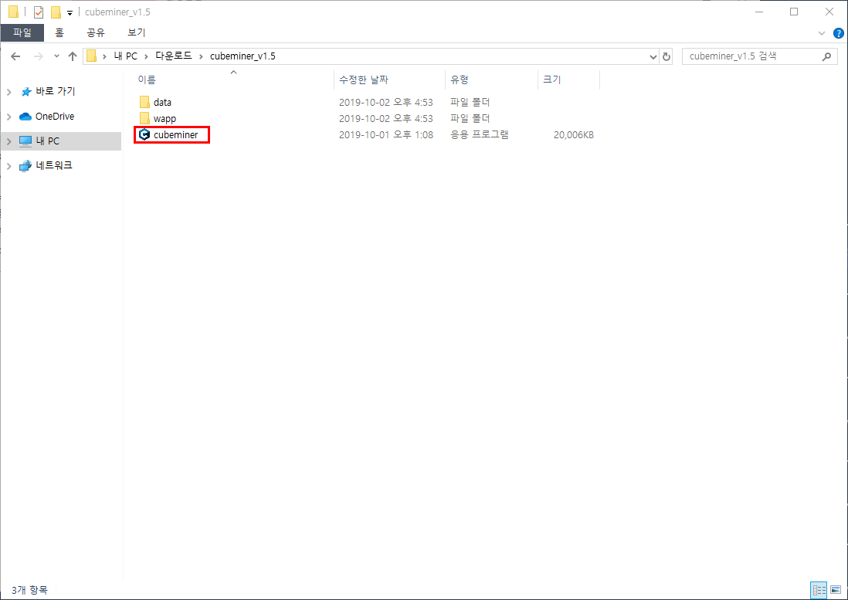Open recent locations dropdown
The image size is (848, 600).
coord(56,56)
